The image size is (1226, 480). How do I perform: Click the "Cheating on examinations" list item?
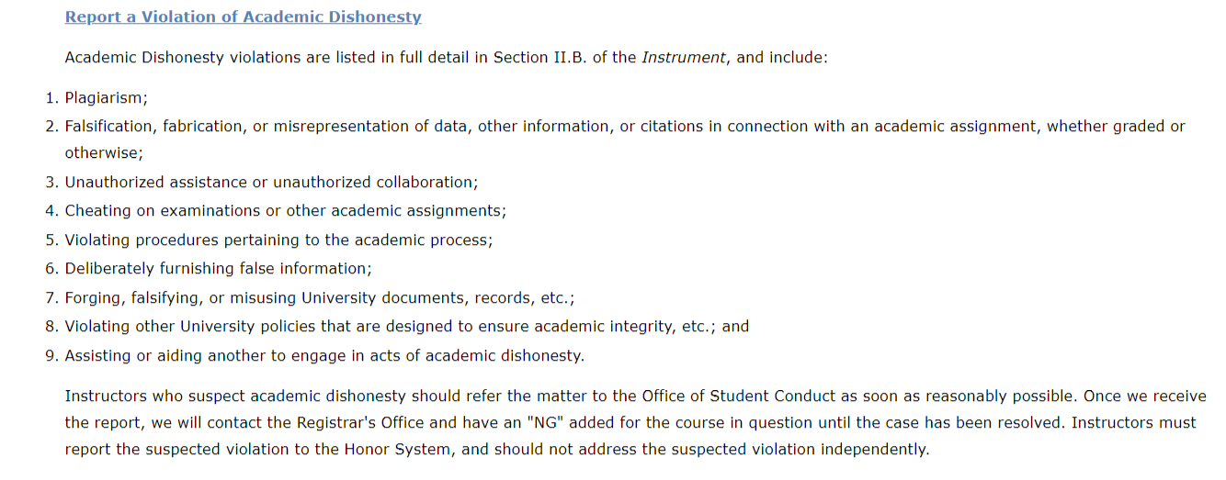[x=285, y=211]
